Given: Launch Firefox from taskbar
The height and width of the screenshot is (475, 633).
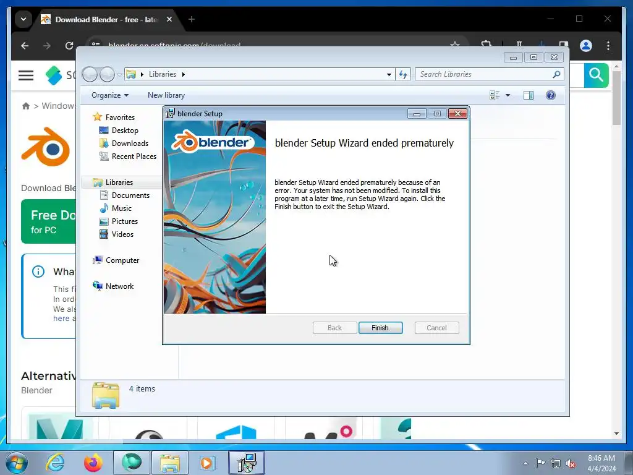Looking at the screenshot, I should [93, 463].
